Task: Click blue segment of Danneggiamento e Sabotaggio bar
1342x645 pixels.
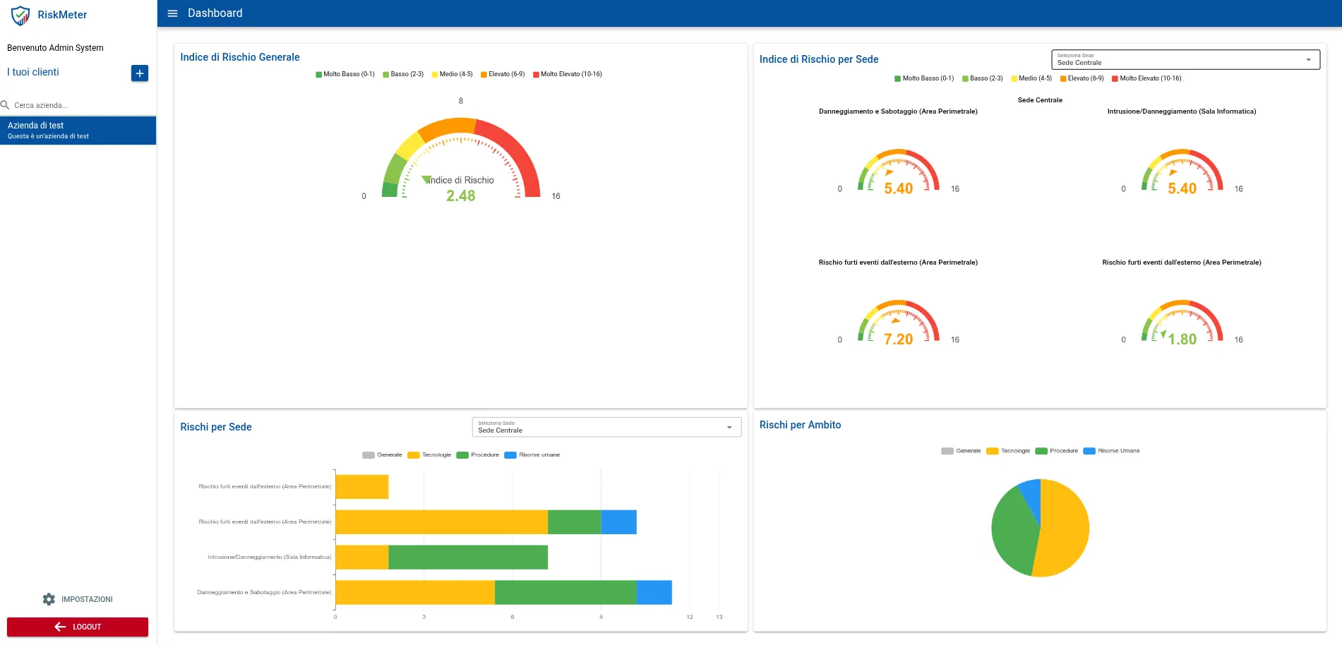Action: [654, 593]
